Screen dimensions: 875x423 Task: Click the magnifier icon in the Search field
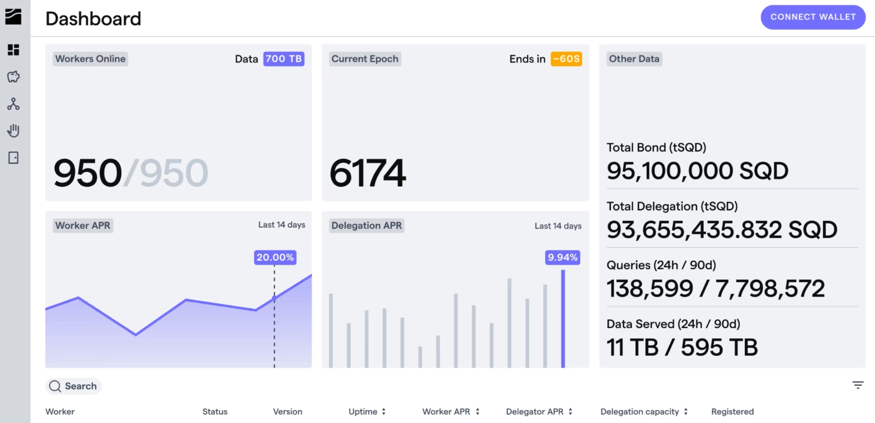tap(55, 386)
